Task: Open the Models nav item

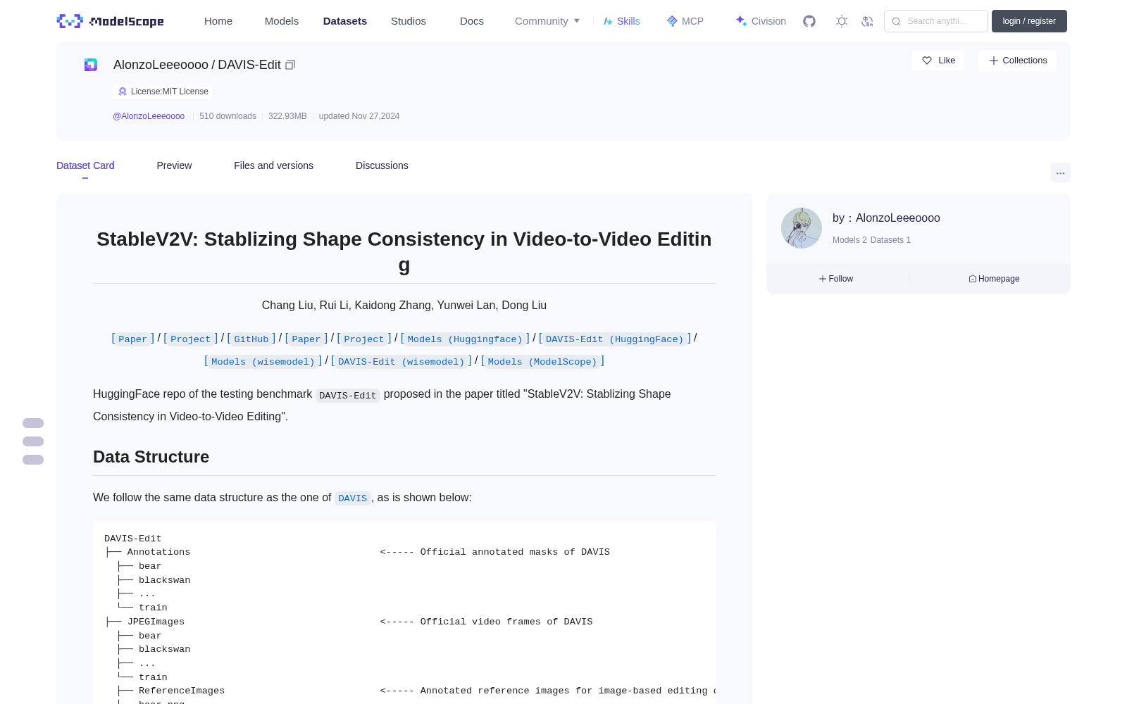Action: [282, 21]
